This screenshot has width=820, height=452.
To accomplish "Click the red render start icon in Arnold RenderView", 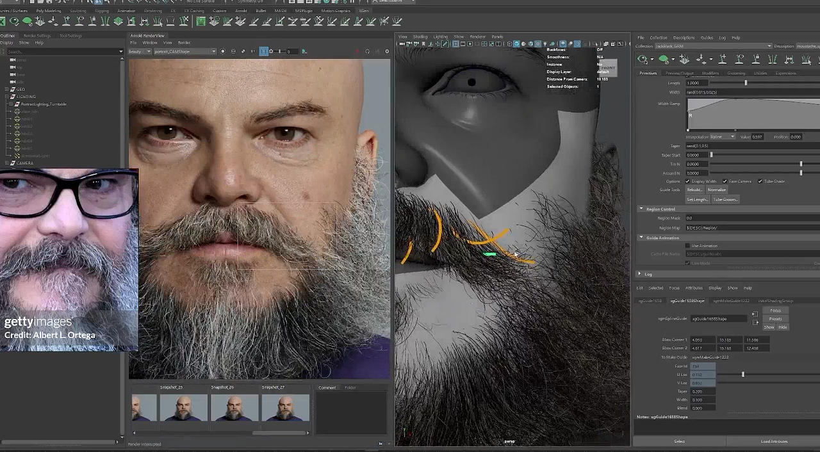I will 357,51.
